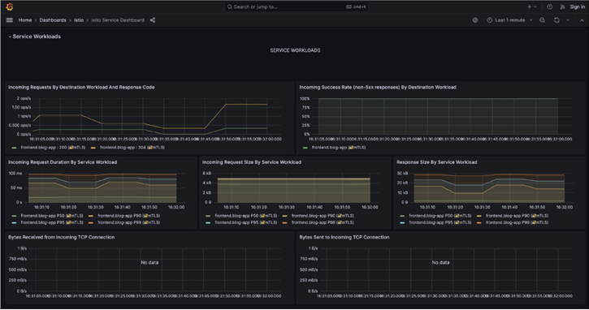Open the refresh interval dropdown arrow

click(568, 20)
